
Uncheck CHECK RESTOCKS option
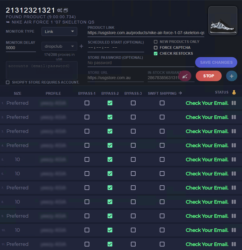[x=156, y=54]
